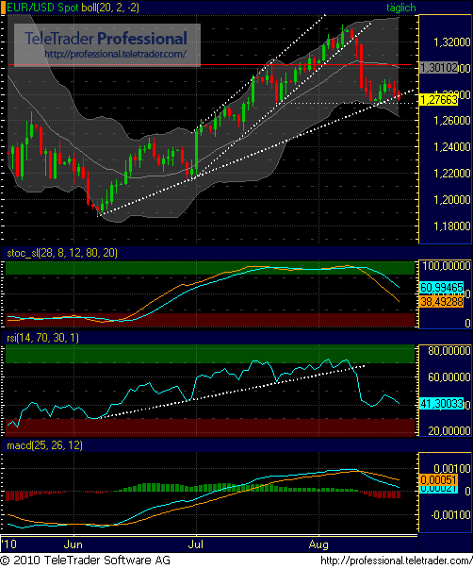Click the cyan 60,99465 stochastic value tag
Screen dimensions: 473x569
coord(442,288)
